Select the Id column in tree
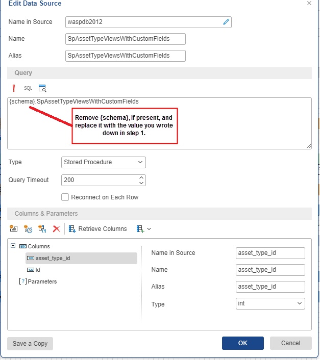320x360 pixels. pos(38,270)
